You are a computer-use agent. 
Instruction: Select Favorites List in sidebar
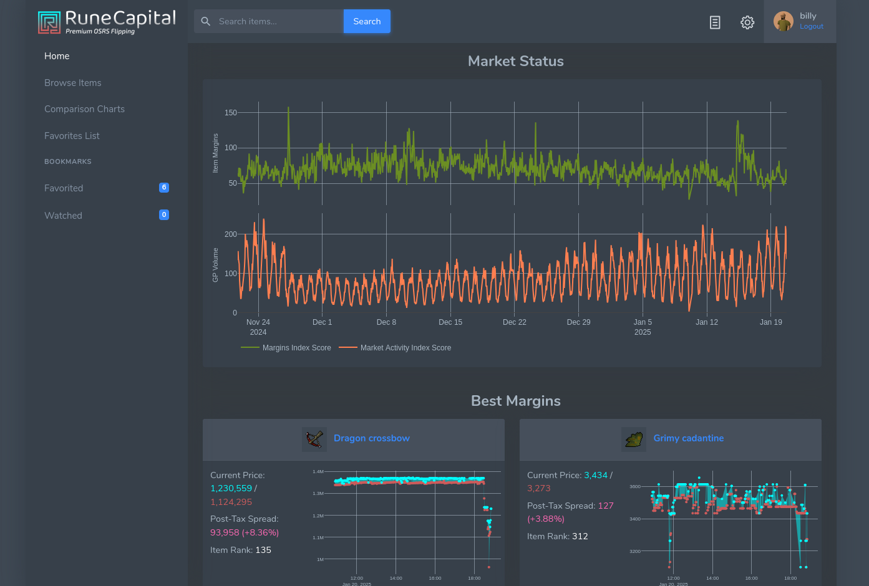[72, 136]
